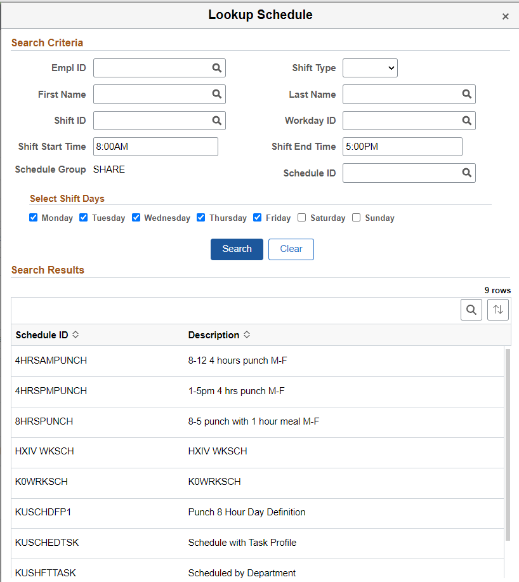Click the Empl ID lookup magnifier icon
The height and width of the screenshot is (582, 519).
pos(217,68)
